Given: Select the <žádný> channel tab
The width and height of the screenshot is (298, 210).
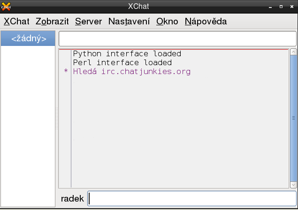Looking at the screenshot, I should 29,39.
